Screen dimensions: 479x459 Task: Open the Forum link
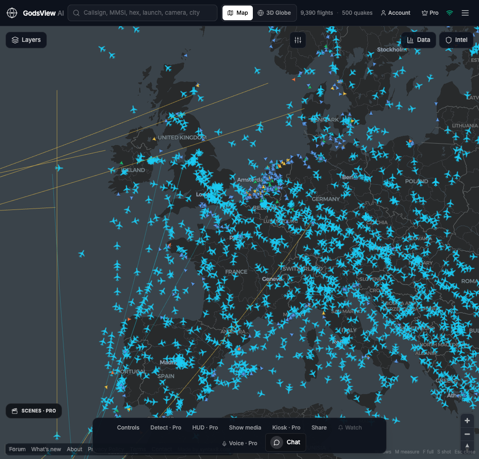pyautogui.click(x=17, y=449)
